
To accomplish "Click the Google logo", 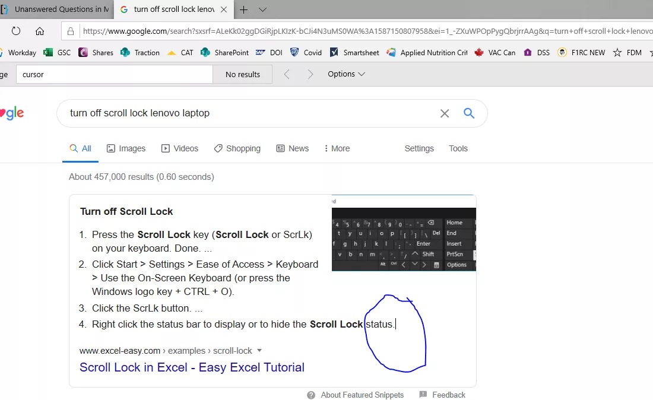I will (12, 113).
